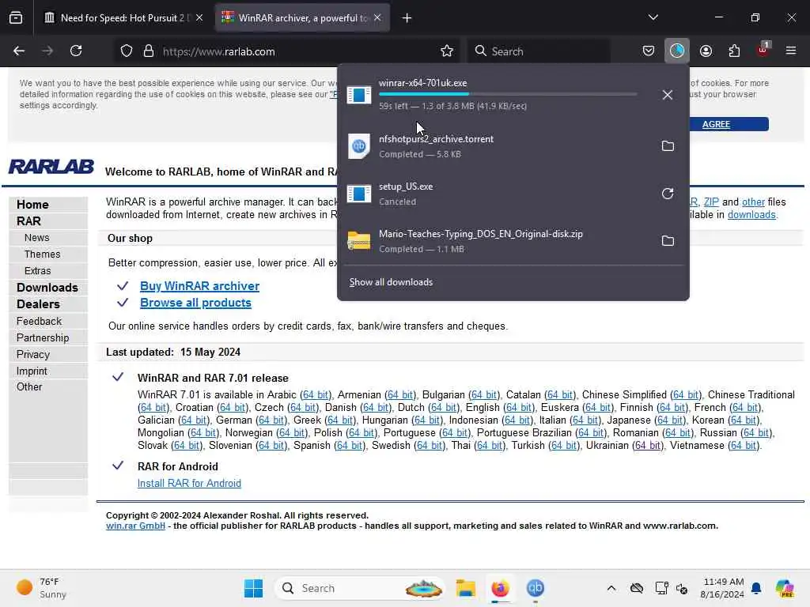Click the Firefox taskbar icon
810x607 pixels.
click(500, 588)
